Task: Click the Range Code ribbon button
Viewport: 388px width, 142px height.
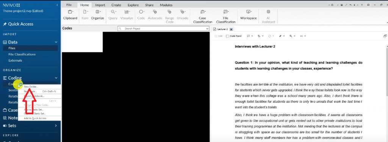Action: pyautogui.click(x=169, y=16)
